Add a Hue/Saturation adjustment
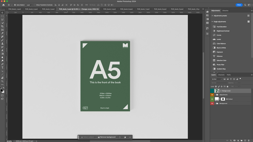253x142 pixels. tap(222, 27)
